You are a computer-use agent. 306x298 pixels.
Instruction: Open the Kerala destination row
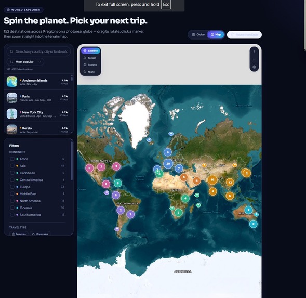[x=37, y=128]
